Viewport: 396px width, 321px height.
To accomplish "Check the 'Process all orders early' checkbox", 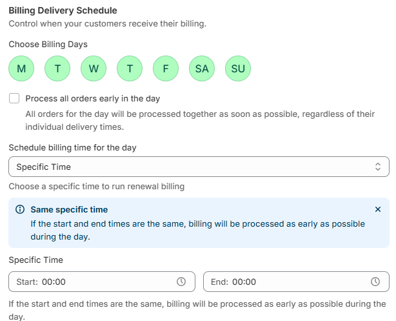I will [14, 99].
